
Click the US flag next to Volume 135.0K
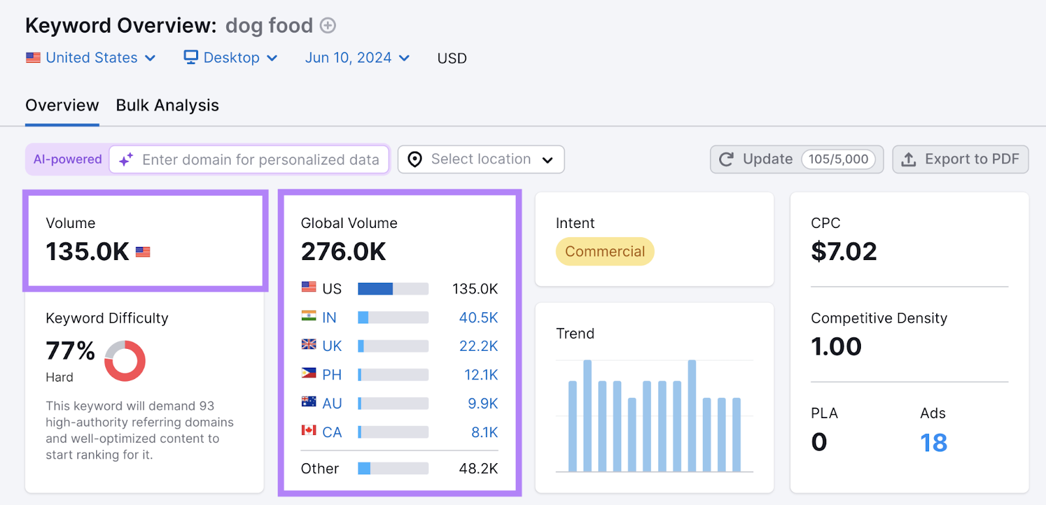tap(143, 252)
